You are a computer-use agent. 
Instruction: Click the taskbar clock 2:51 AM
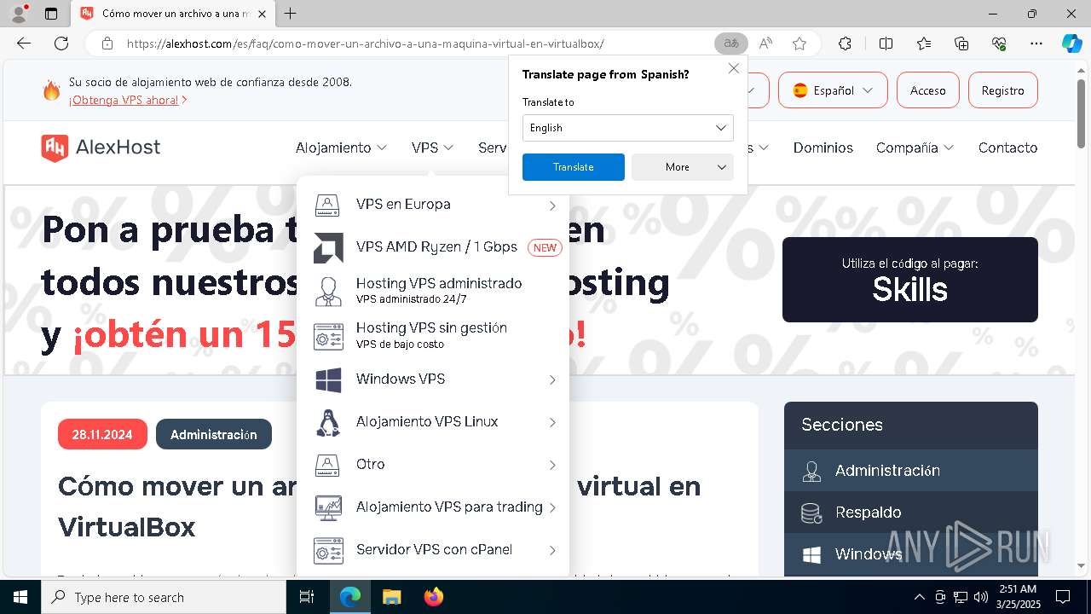1018,596
